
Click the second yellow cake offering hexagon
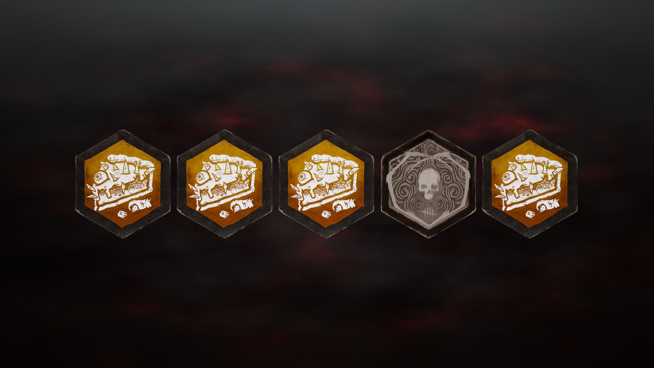225,184
